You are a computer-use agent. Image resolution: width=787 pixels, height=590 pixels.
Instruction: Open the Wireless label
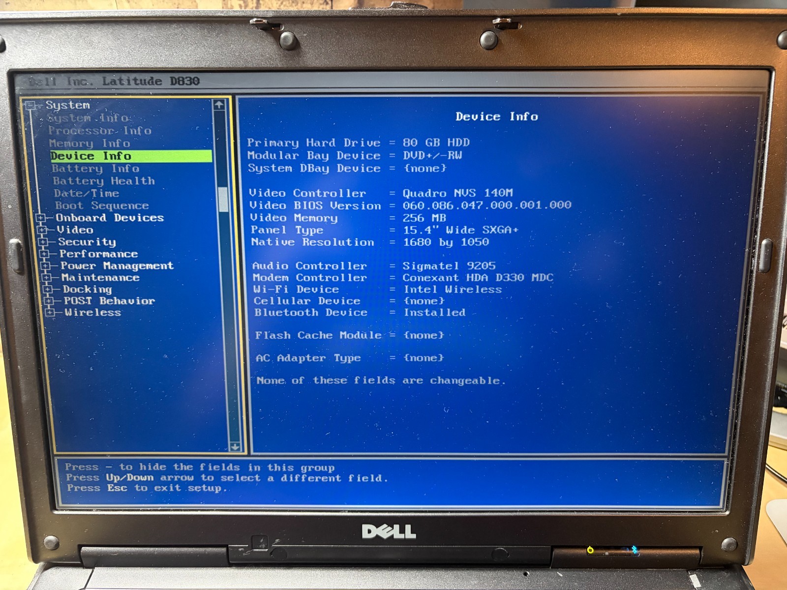[93, 312]
